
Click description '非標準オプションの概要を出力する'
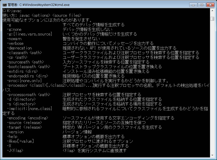click(96, 146)
